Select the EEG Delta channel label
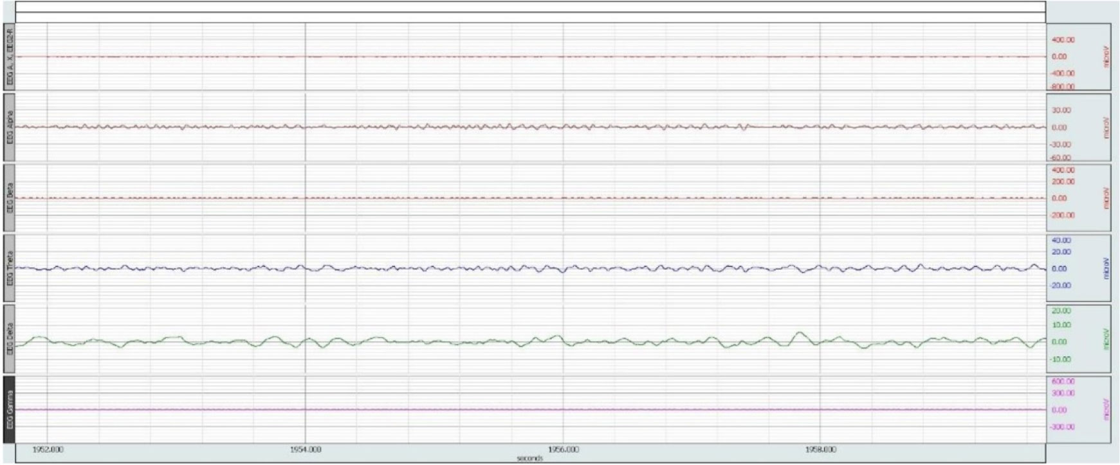Image resolution: width=1120 pixels, height=465 pixels. point(9,338)
